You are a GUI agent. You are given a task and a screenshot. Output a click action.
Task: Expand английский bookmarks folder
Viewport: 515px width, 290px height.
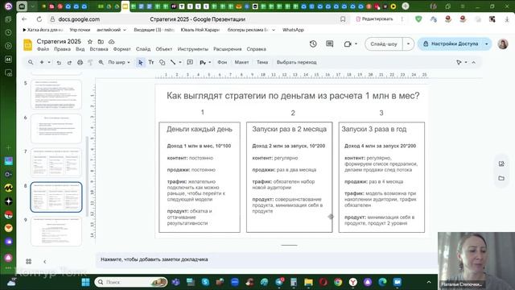tap(111, 30)
